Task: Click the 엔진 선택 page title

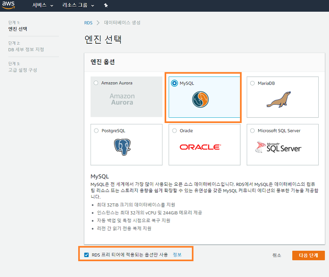Action: [103, 40]
